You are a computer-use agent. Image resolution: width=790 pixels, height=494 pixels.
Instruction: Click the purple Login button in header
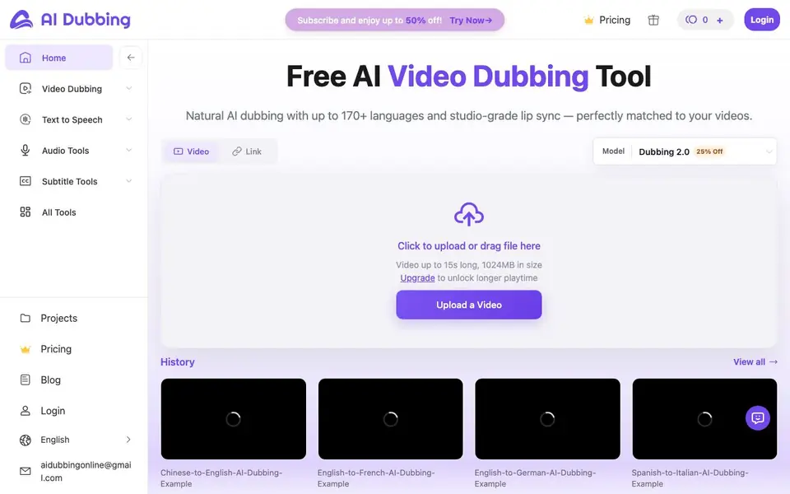[x=762, y=20]
